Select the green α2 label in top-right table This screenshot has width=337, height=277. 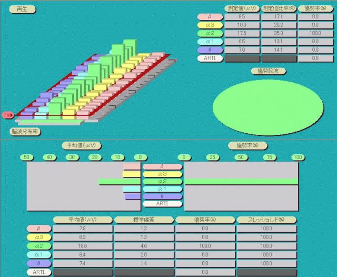pyautogui.click(x=209, y=33)
